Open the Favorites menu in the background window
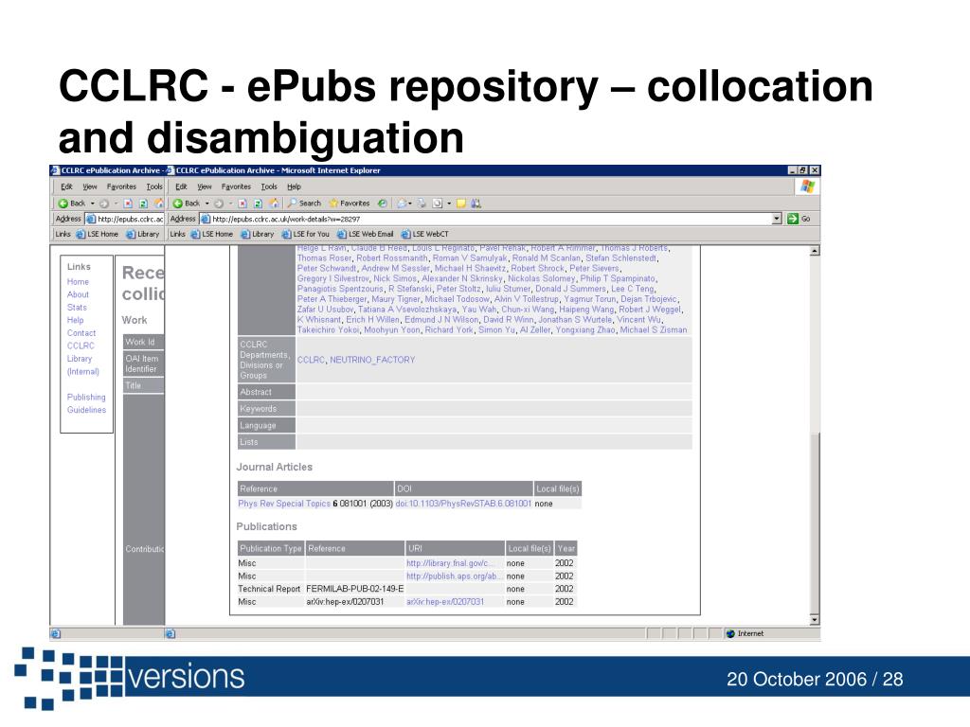970x727 pixels. [x=121, y=186]
